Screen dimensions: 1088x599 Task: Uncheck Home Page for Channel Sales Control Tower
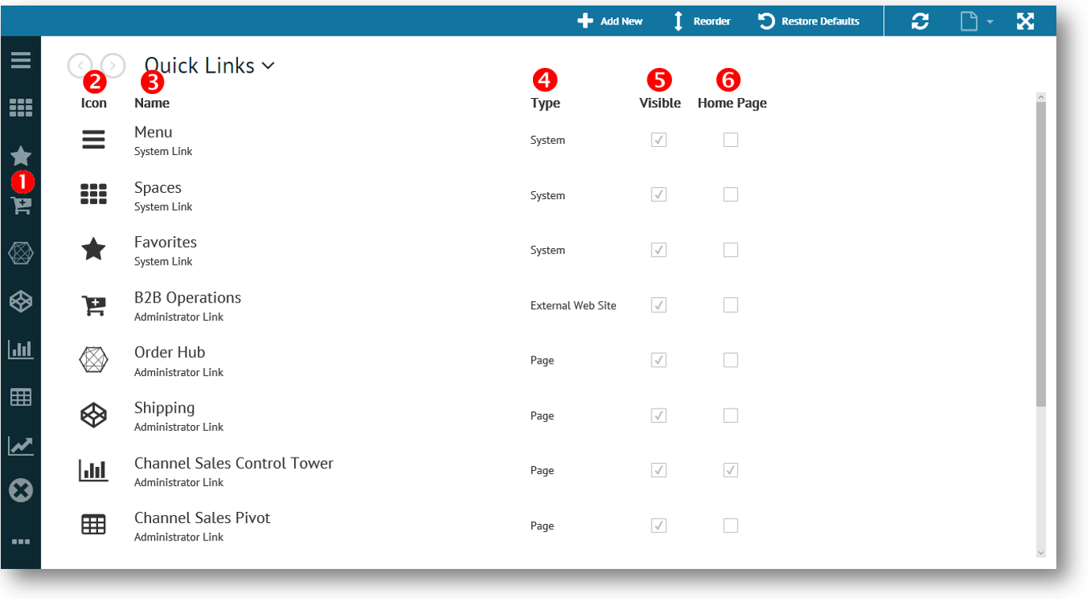point(731,470)
